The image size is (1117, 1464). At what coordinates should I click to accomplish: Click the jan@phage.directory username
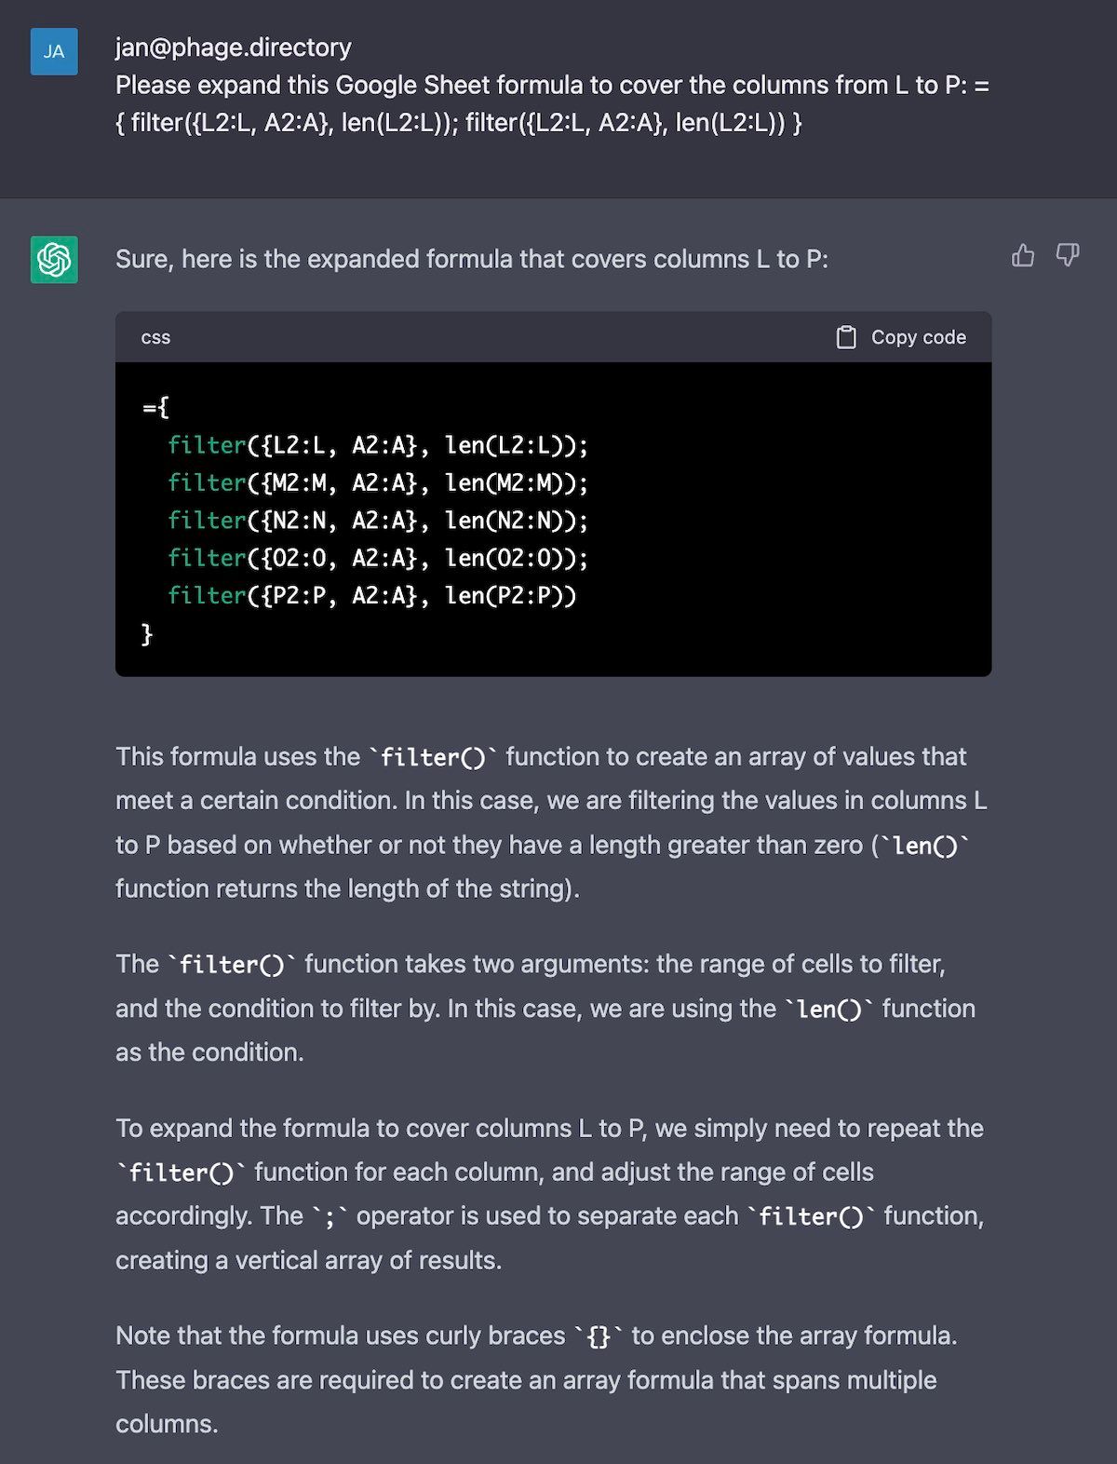pos(234,47)
